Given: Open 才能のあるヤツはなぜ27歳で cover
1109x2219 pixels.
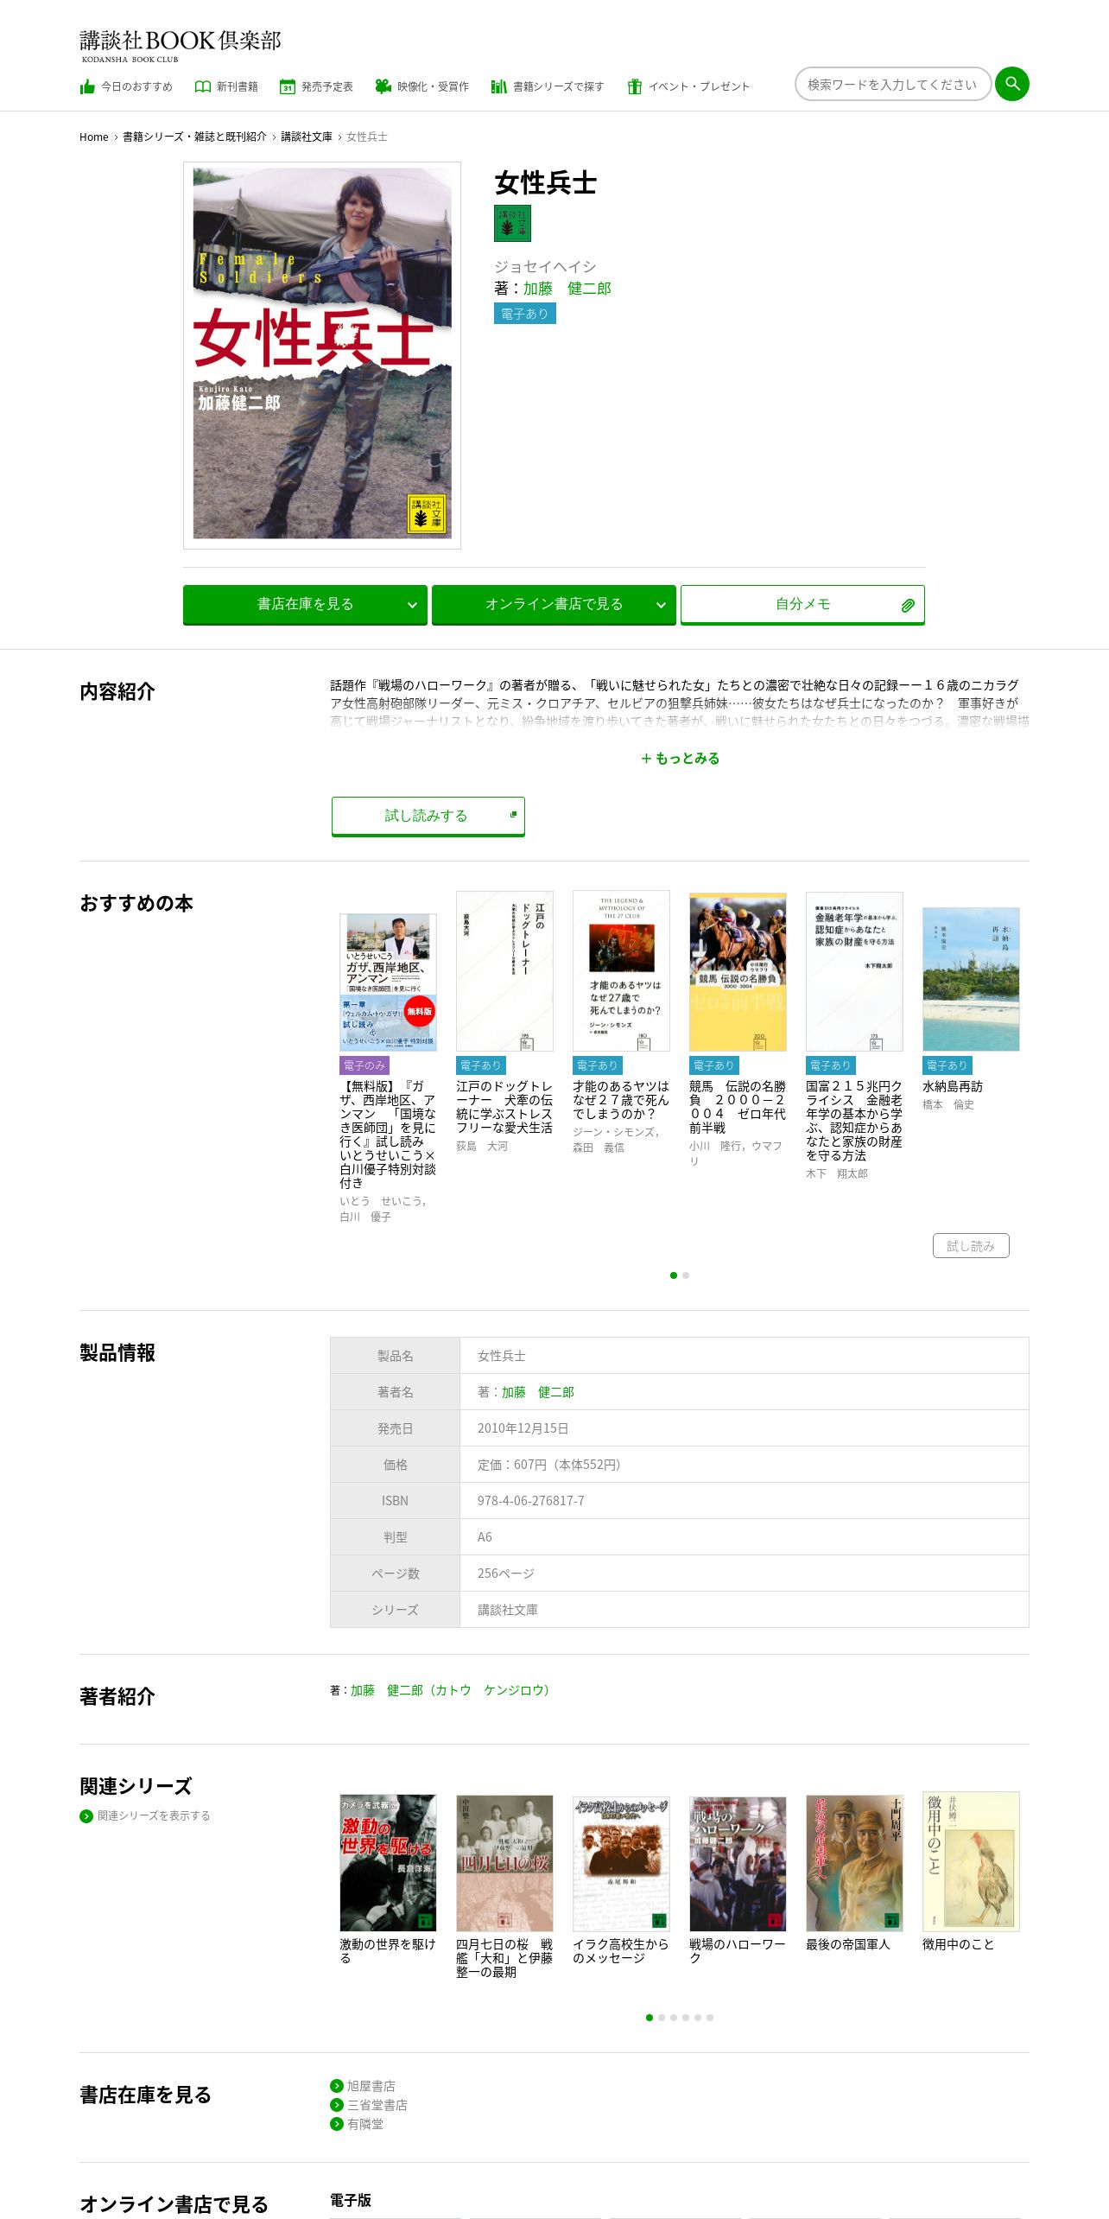Looking at the screenshot, I should click(621, 971).
